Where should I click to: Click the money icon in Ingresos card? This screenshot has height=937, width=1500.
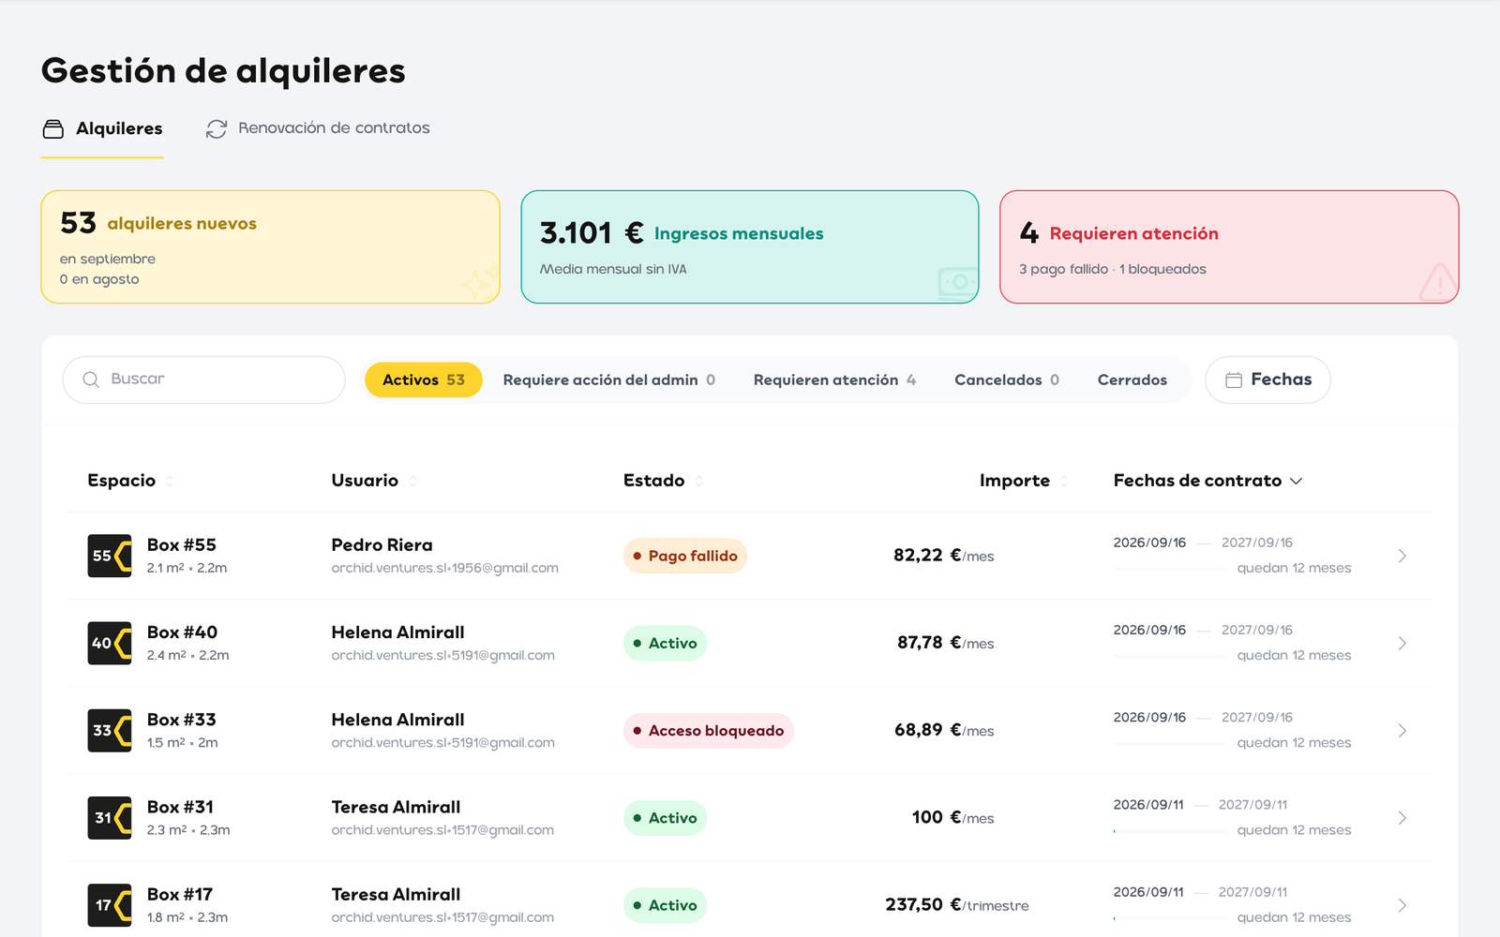[958, 283]
